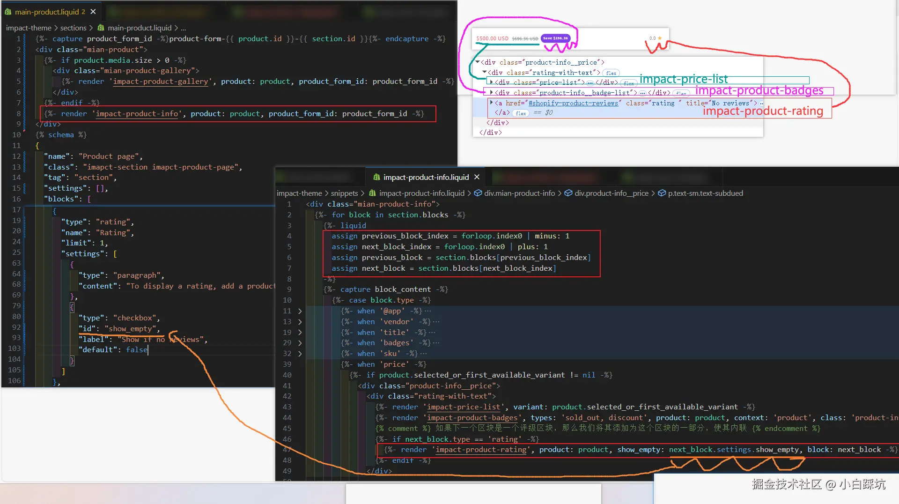The width and height of the screenshot is (899, 504).
Task: Click symbol icon beside p.text-sm.text-subdued breadcrumb
Action: pyautogui.click(x=662, y=193)
